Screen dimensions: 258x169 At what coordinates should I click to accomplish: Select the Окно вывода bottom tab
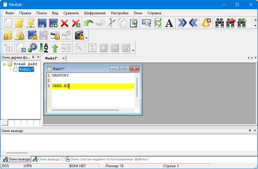click(x=16, y=159)
